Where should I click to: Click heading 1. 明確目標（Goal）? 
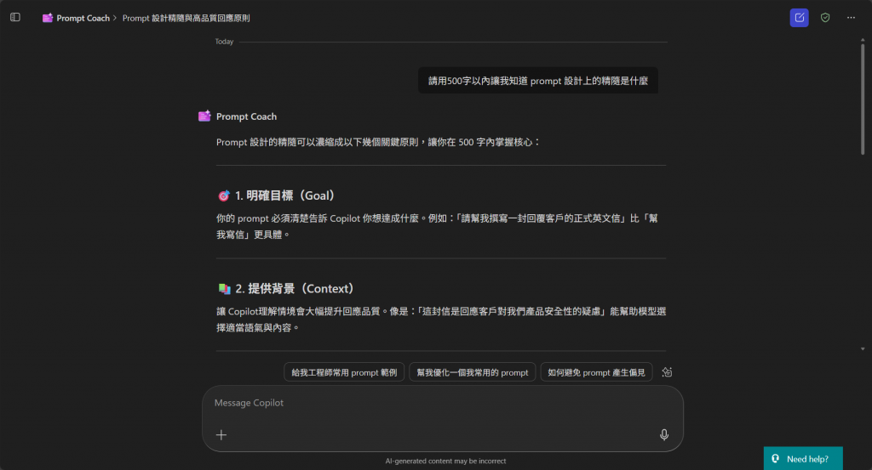[x=284, y=195]
